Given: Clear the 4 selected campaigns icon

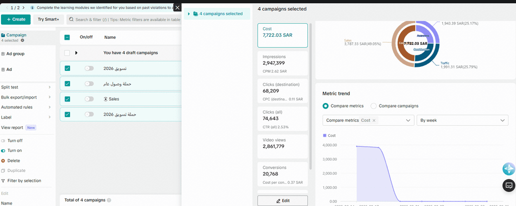Looking at the screenshot, I should click(x=22, y=40).
